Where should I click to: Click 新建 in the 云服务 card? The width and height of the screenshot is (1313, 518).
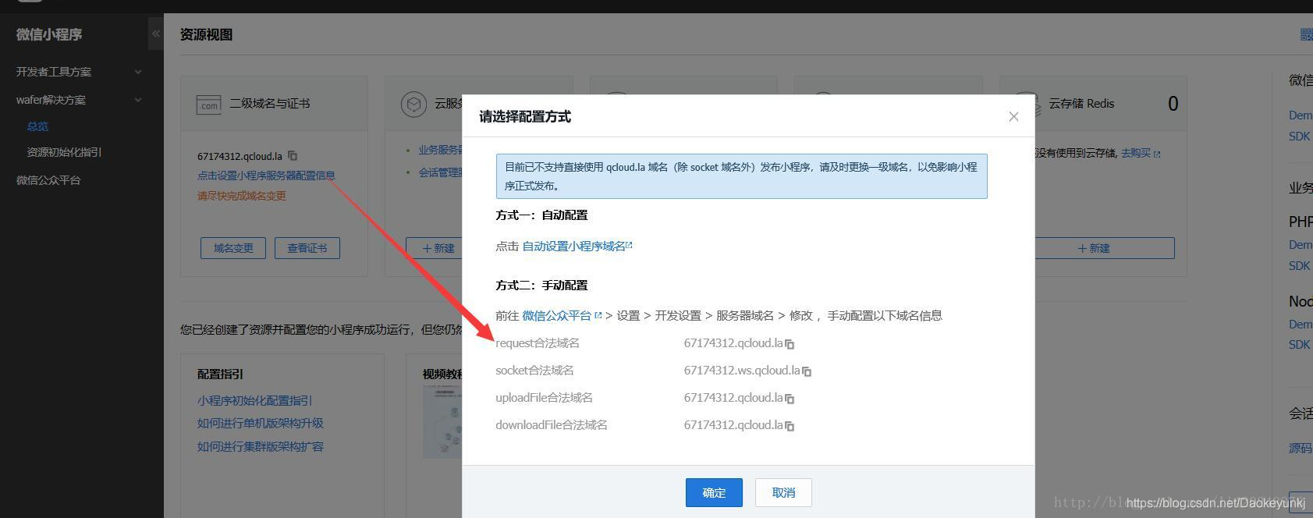[x=434, y=248]
